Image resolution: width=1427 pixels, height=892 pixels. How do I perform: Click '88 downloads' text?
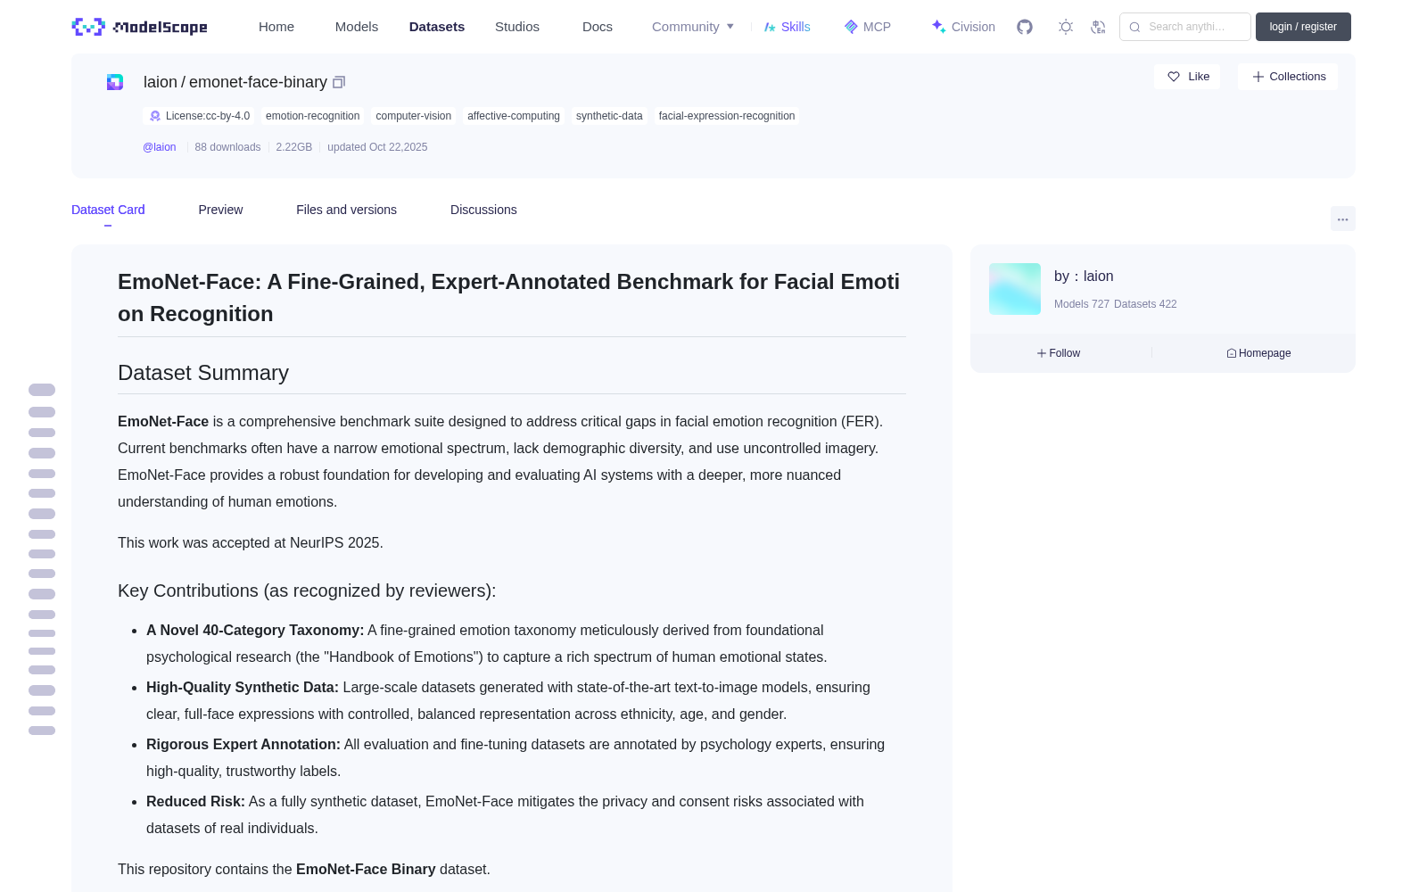coord(227,147)
